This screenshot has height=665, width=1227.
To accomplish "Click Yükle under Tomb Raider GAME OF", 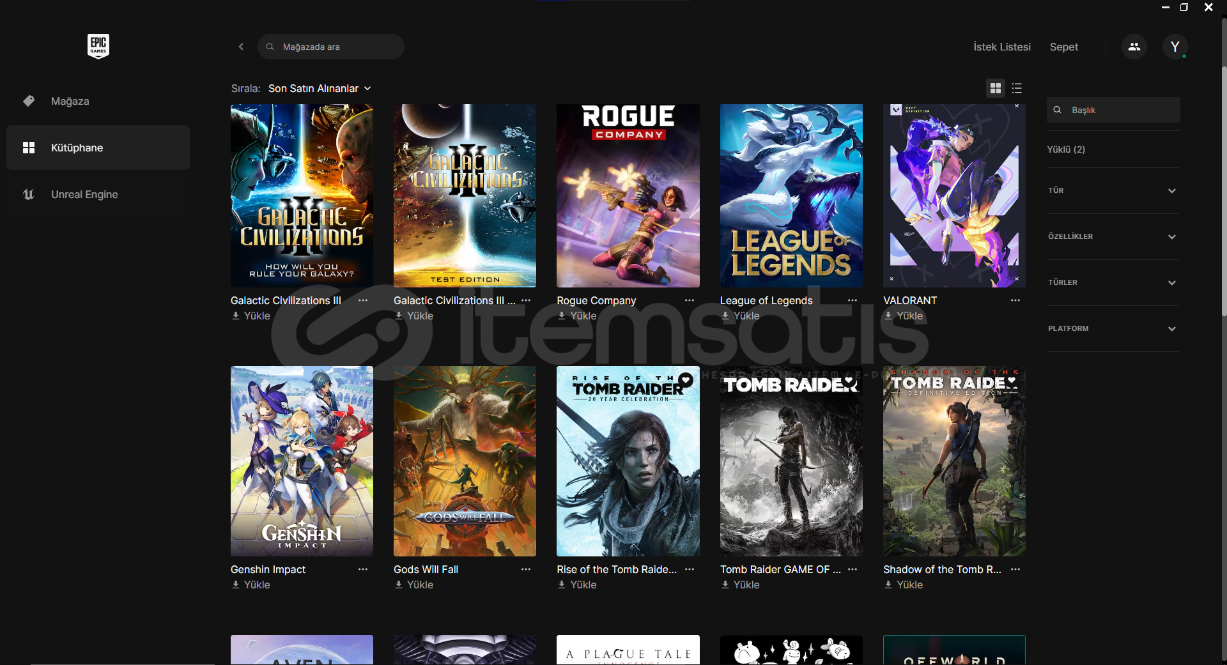I will [740, 585].
